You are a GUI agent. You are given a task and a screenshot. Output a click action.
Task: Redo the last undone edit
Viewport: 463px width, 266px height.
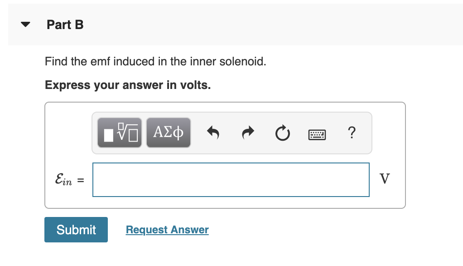tap(248, 133)
